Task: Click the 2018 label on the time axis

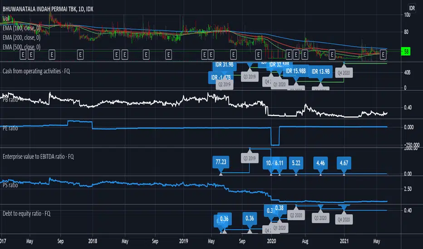Action: pos(93,241)
